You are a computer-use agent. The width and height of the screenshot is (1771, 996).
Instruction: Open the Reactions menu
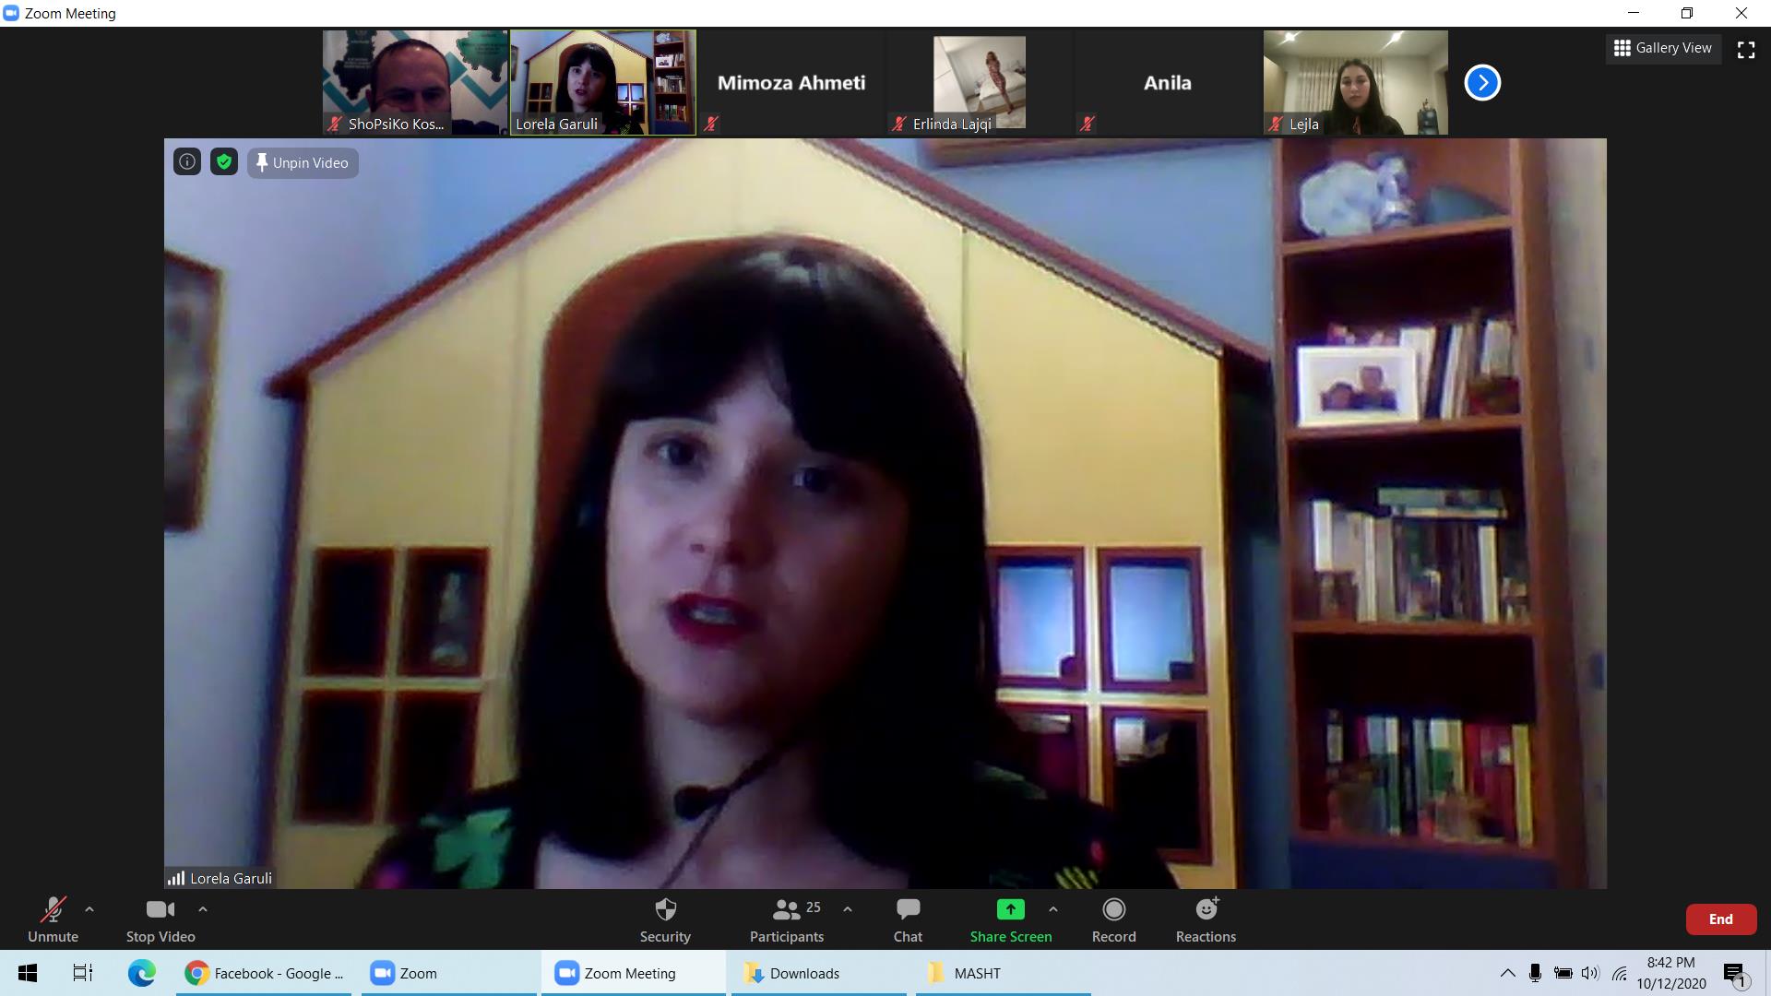(1206, 919)
